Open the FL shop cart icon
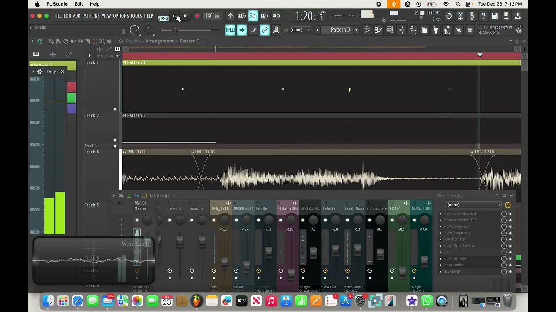This screenshot has width=556, height=312. [x=470, y=30]
